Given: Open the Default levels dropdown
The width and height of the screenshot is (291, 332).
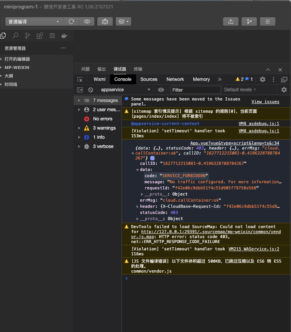Looking at the screenshot, I should pyautogui.click(x=240, y=90).
